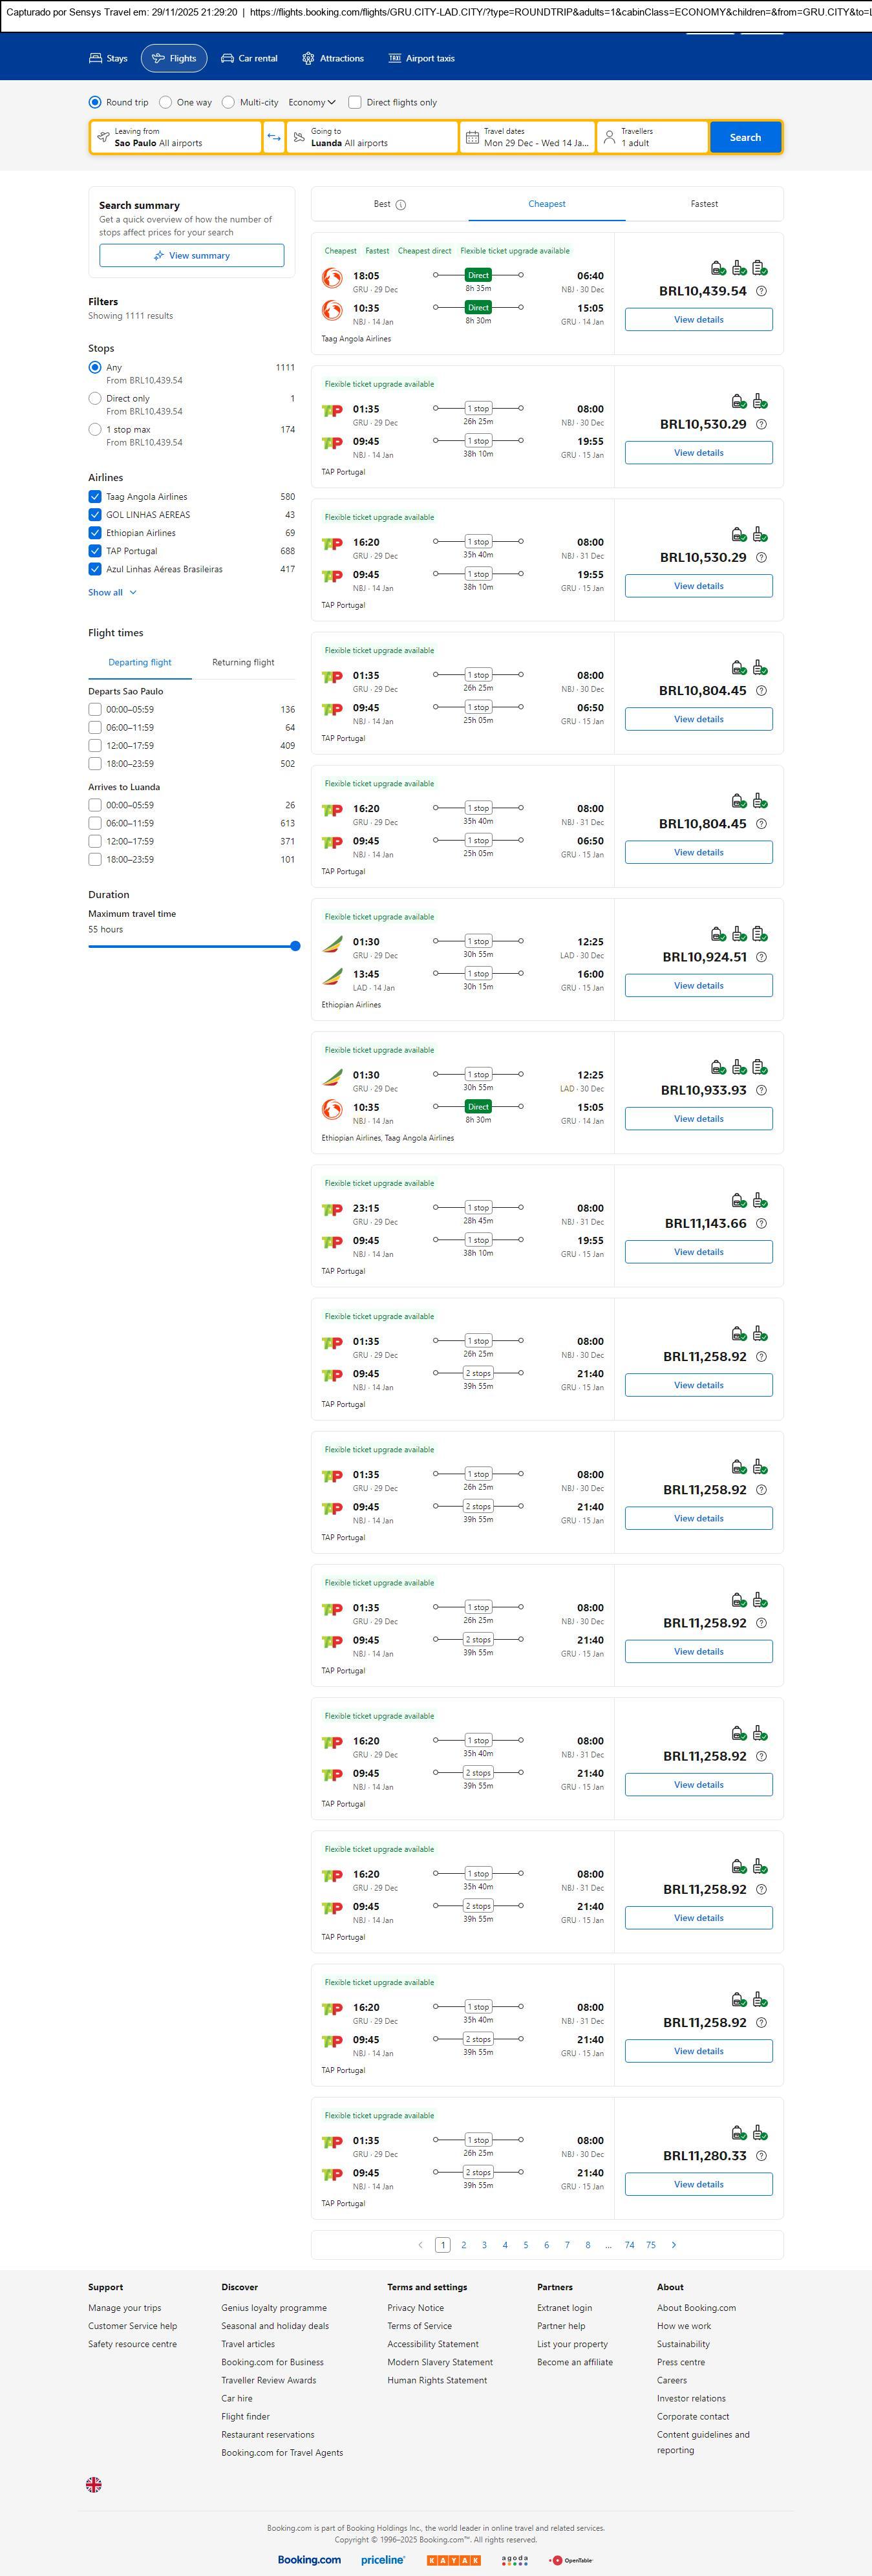Expand the airlines list with Show all
This screenshot has width=872, height=2576.
[x=112, y=592]
